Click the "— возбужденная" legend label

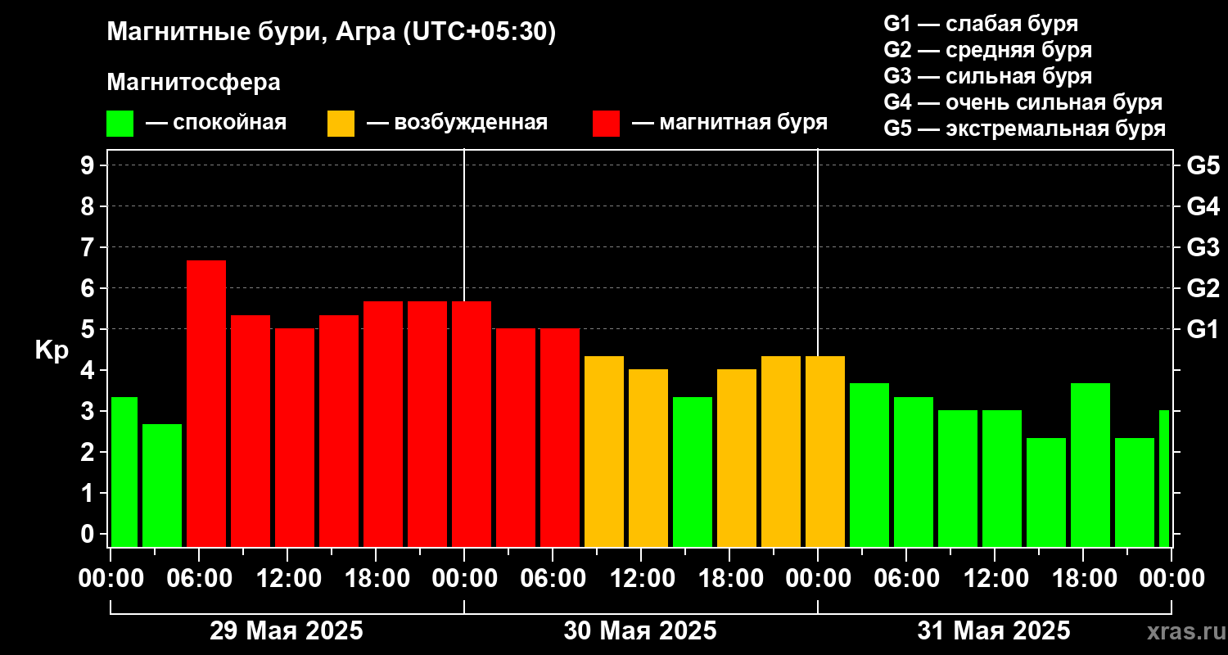click(x=457, y=124)
